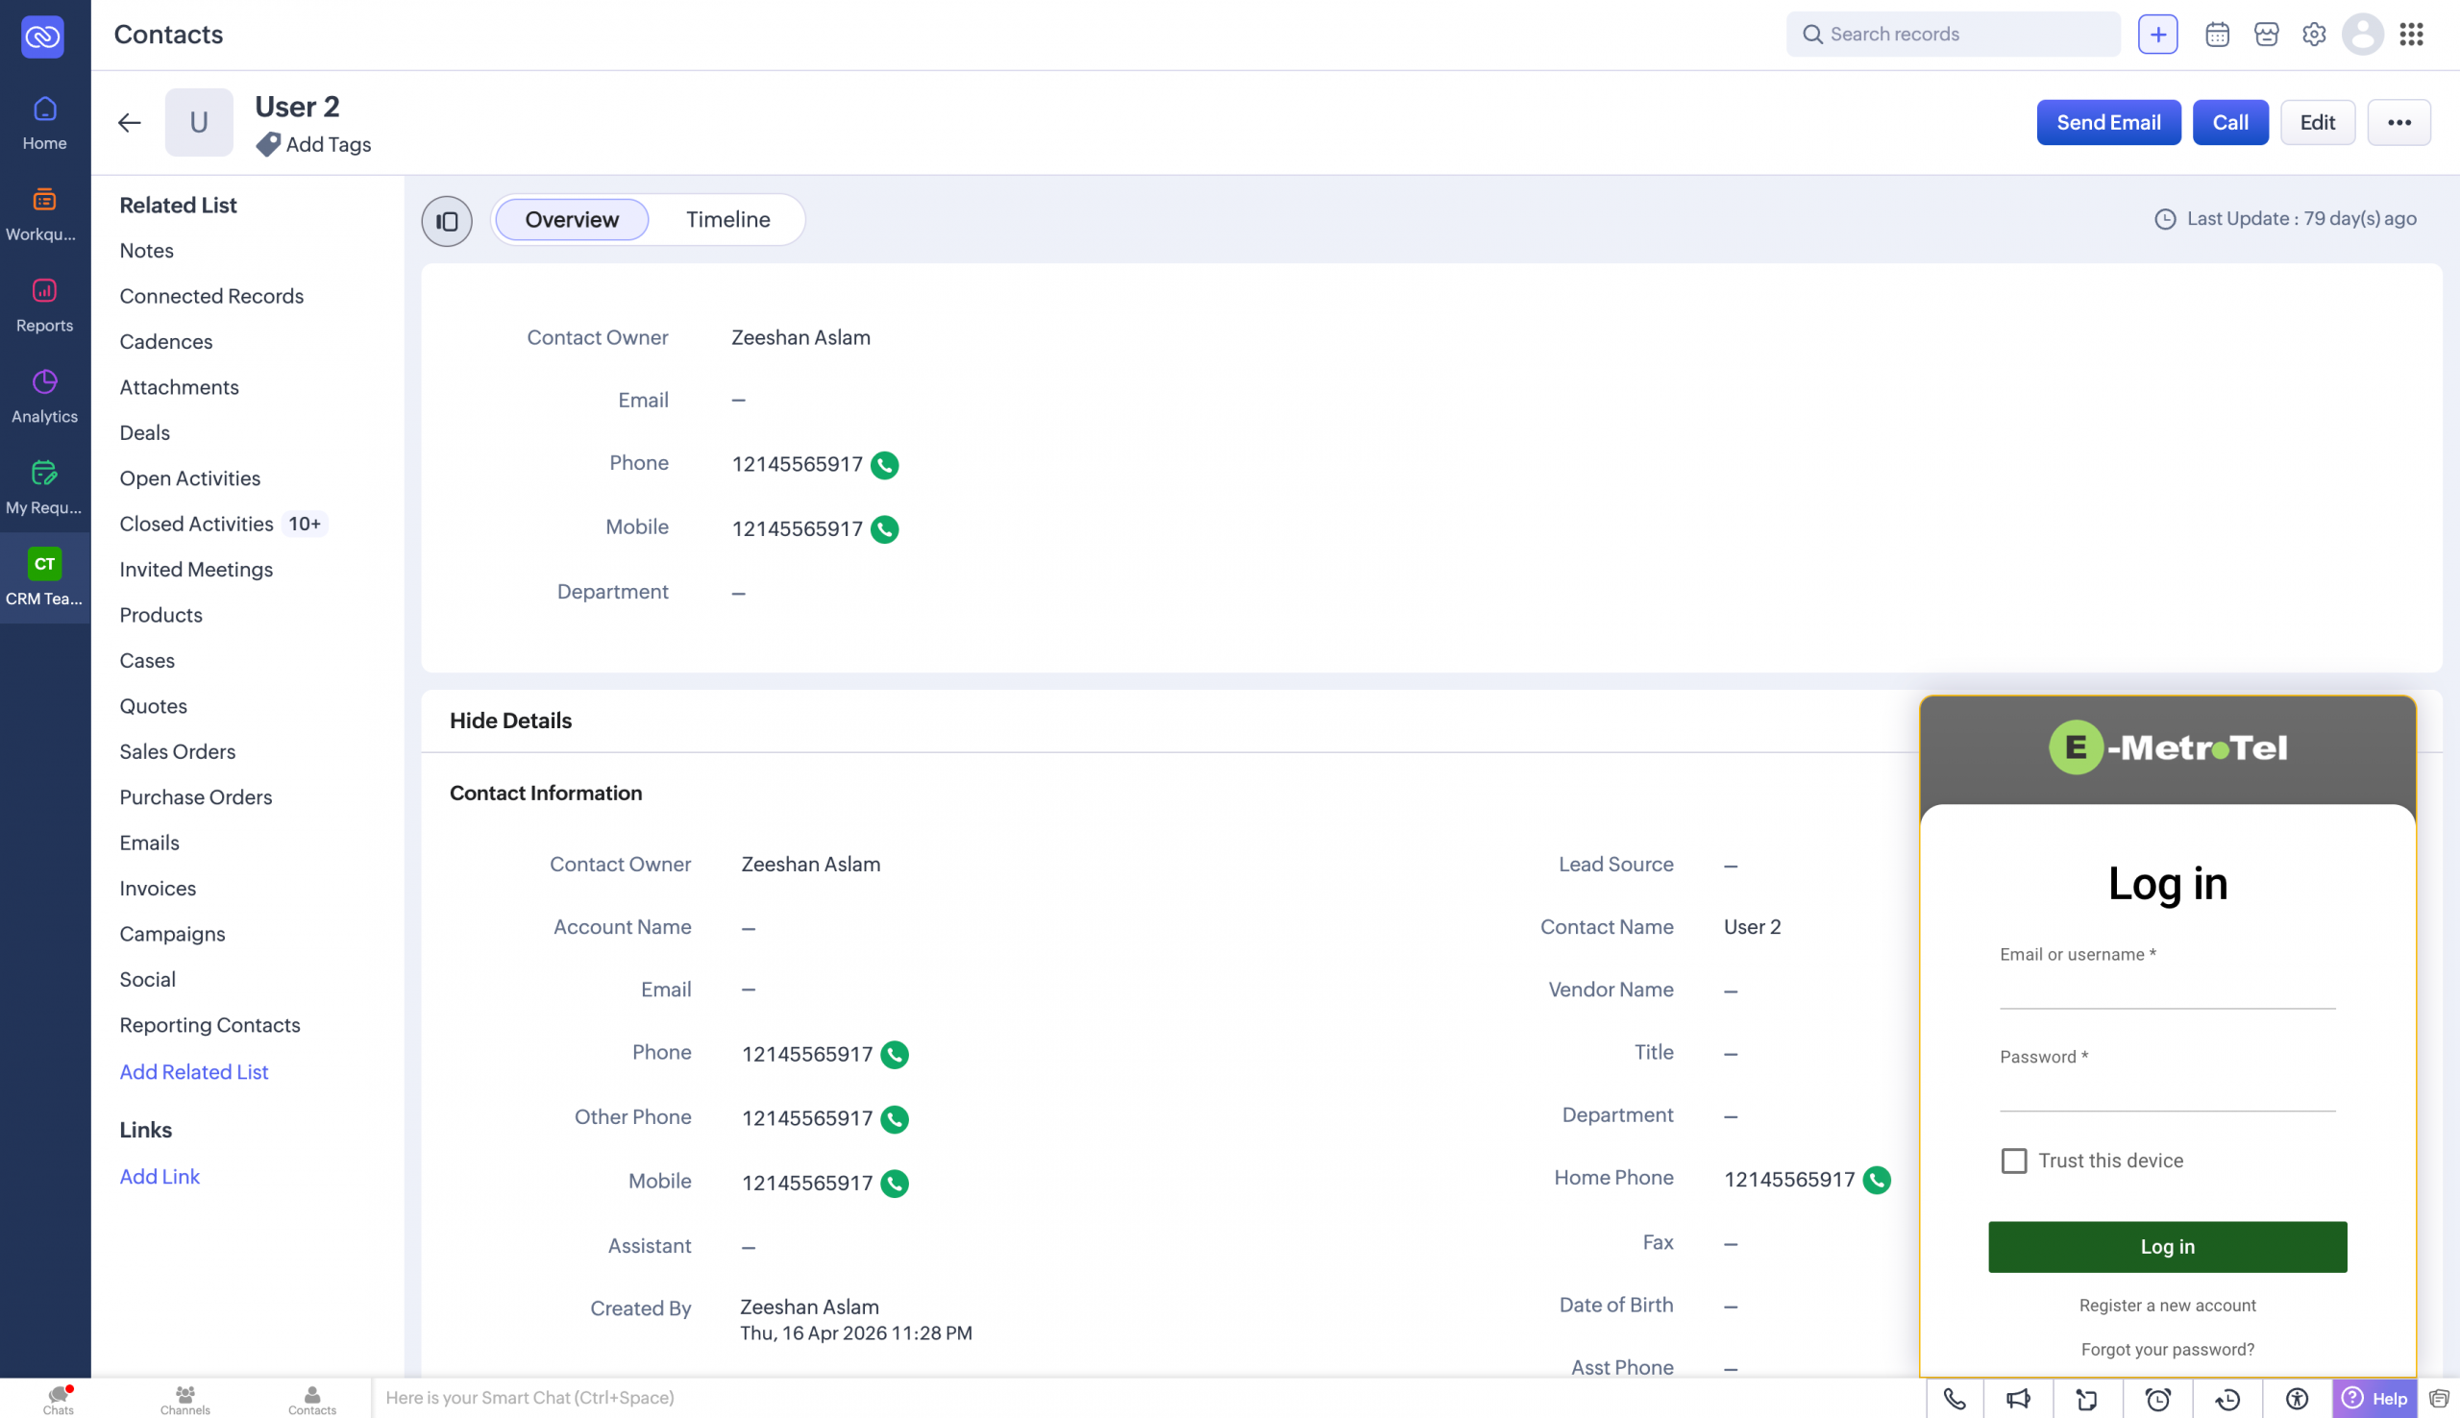Screen dimensions: 2460x1418
Task: Click Forgot your password link
Action: click(2167, 1349)
